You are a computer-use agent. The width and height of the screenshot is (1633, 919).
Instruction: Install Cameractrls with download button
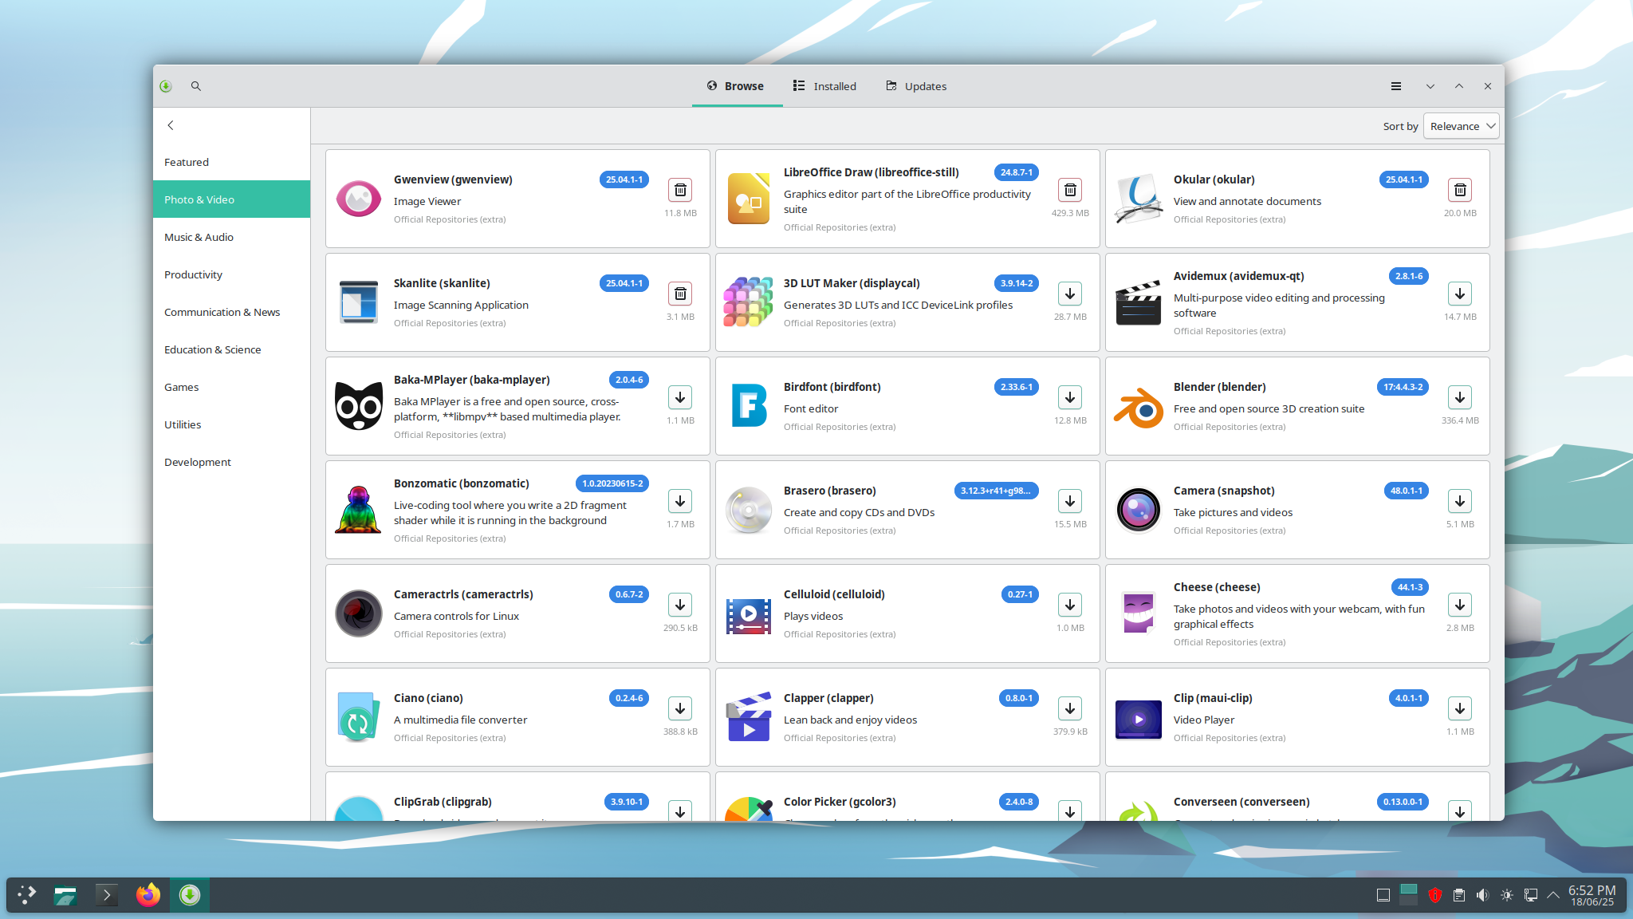[680, 605]
